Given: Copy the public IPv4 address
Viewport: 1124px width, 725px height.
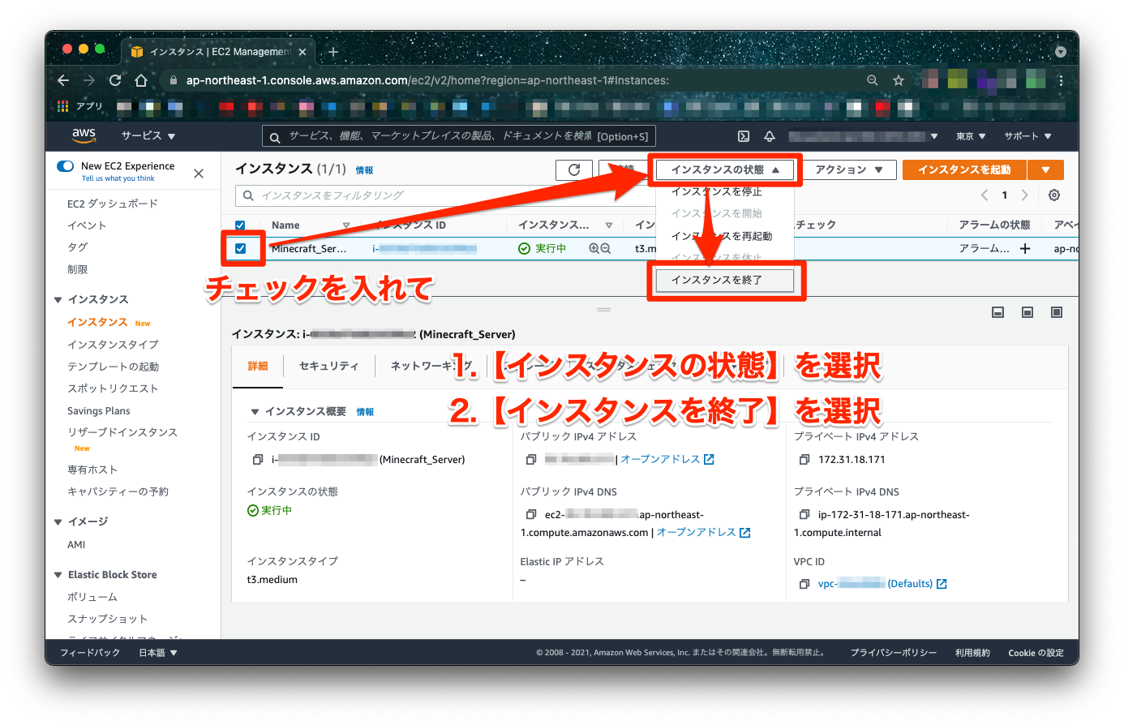Looking at the screenshot, I should pos(531,460).
